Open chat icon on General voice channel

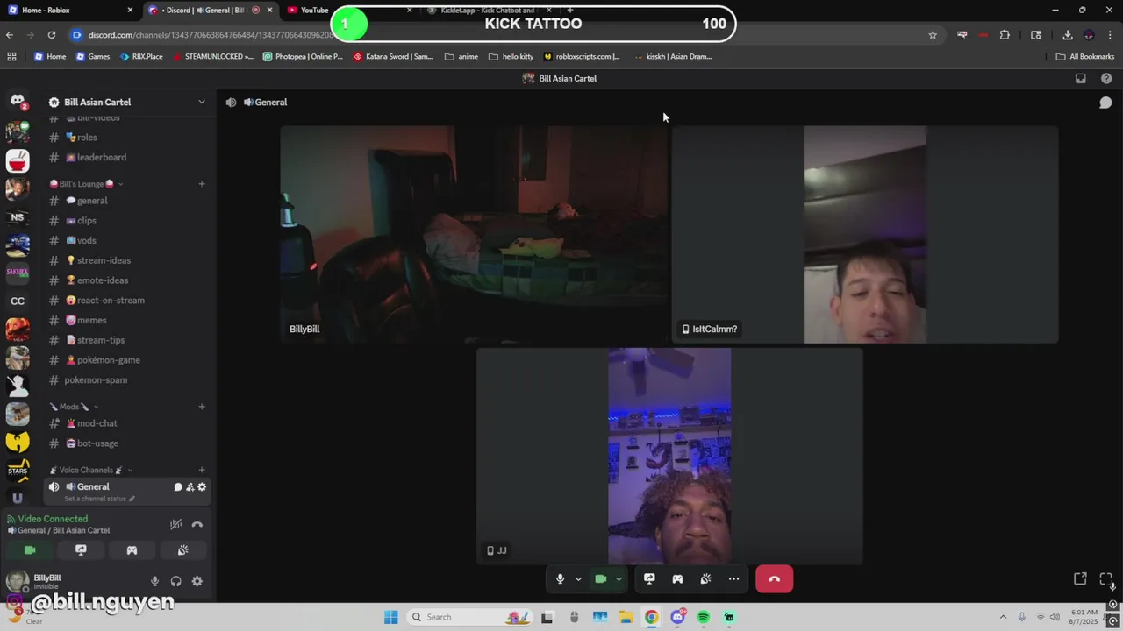(x=178, y=487)
